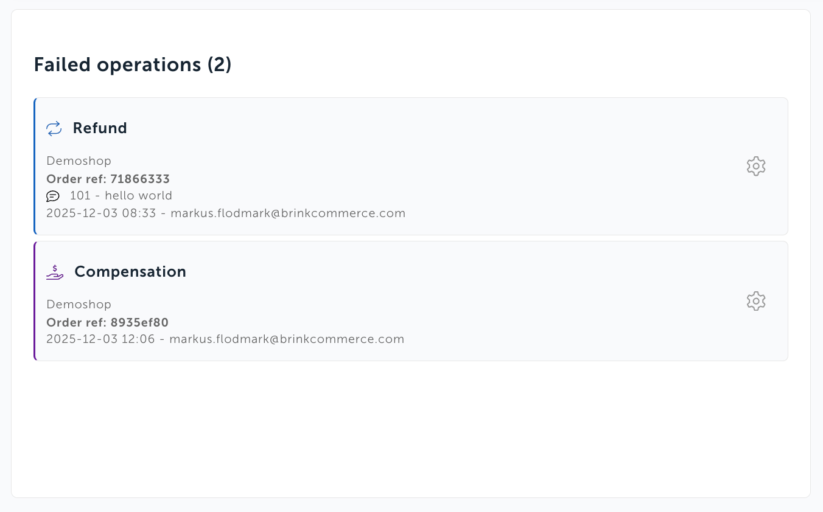
Task: Select the Refund failed operation card
Action: click(x=411, y=167)
